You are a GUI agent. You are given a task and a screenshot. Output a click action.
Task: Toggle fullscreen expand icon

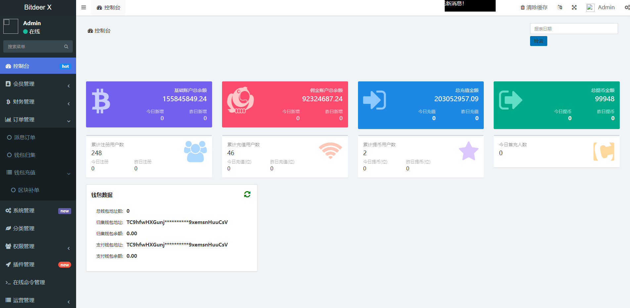click(574, 7)
